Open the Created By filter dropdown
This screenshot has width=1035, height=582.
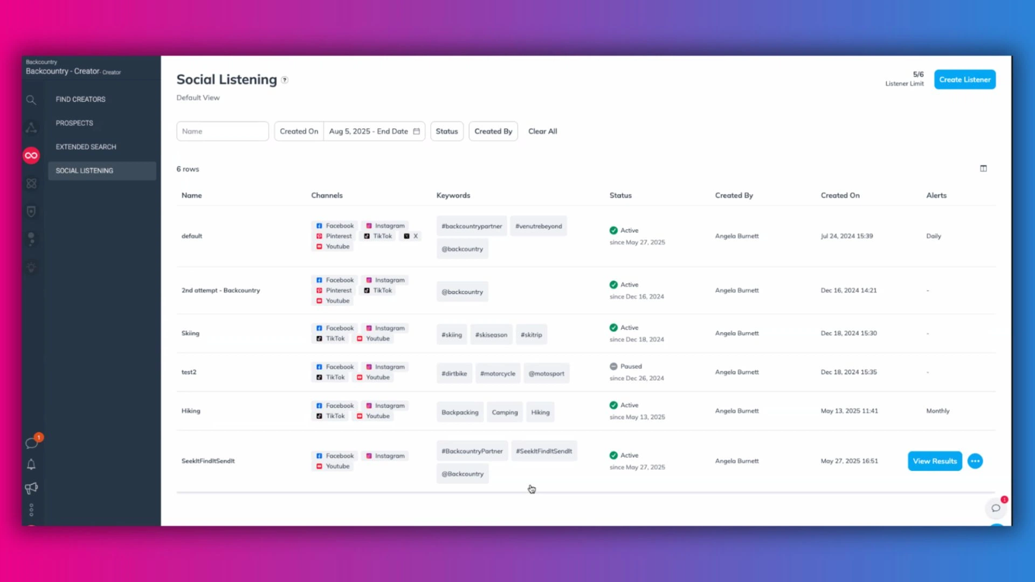click(493, 131)
